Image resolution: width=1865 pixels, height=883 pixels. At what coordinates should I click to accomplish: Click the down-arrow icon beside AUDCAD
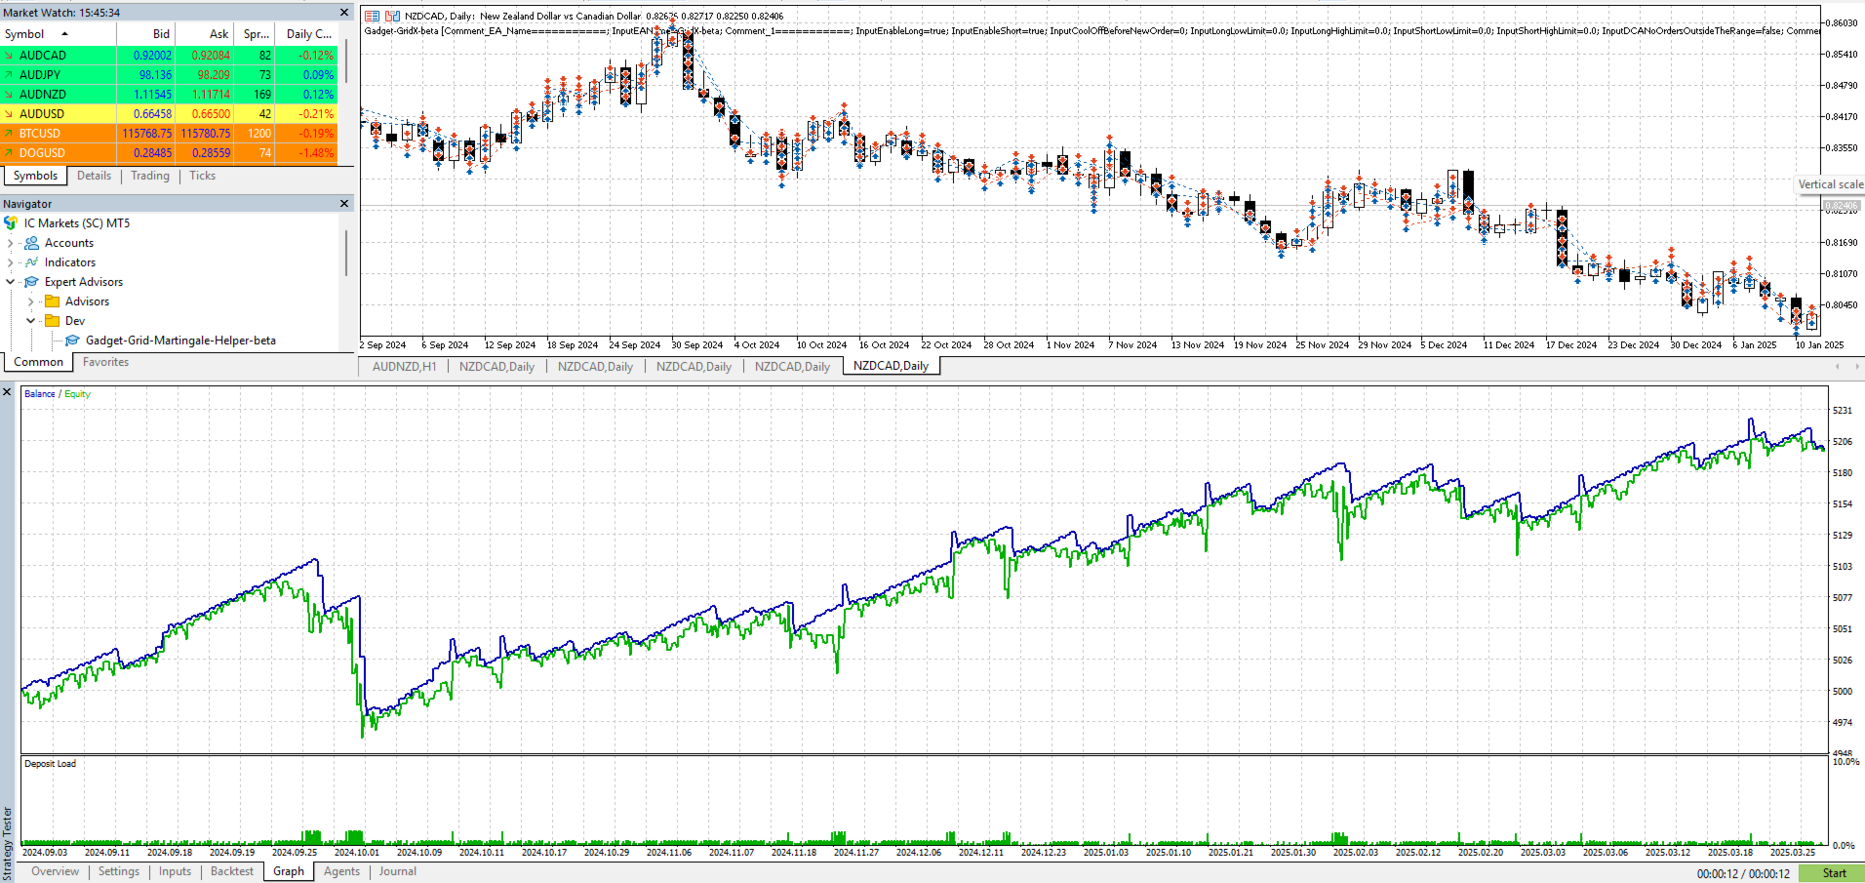[9, 56]
